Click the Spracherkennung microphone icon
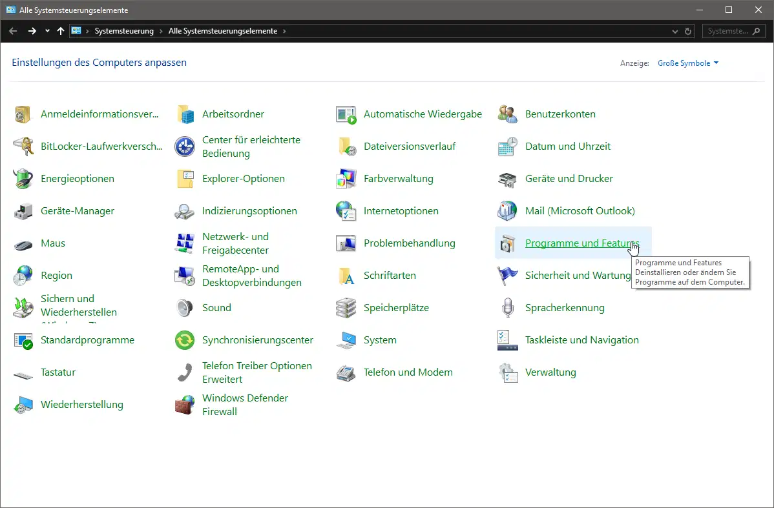774x508 pixels. 507,308
